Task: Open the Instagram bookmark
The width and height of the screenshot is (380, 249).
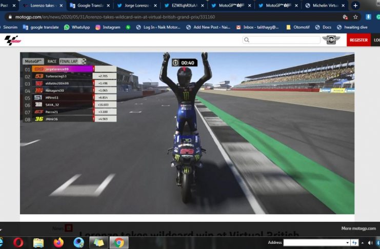Action: tap(108, 27)
